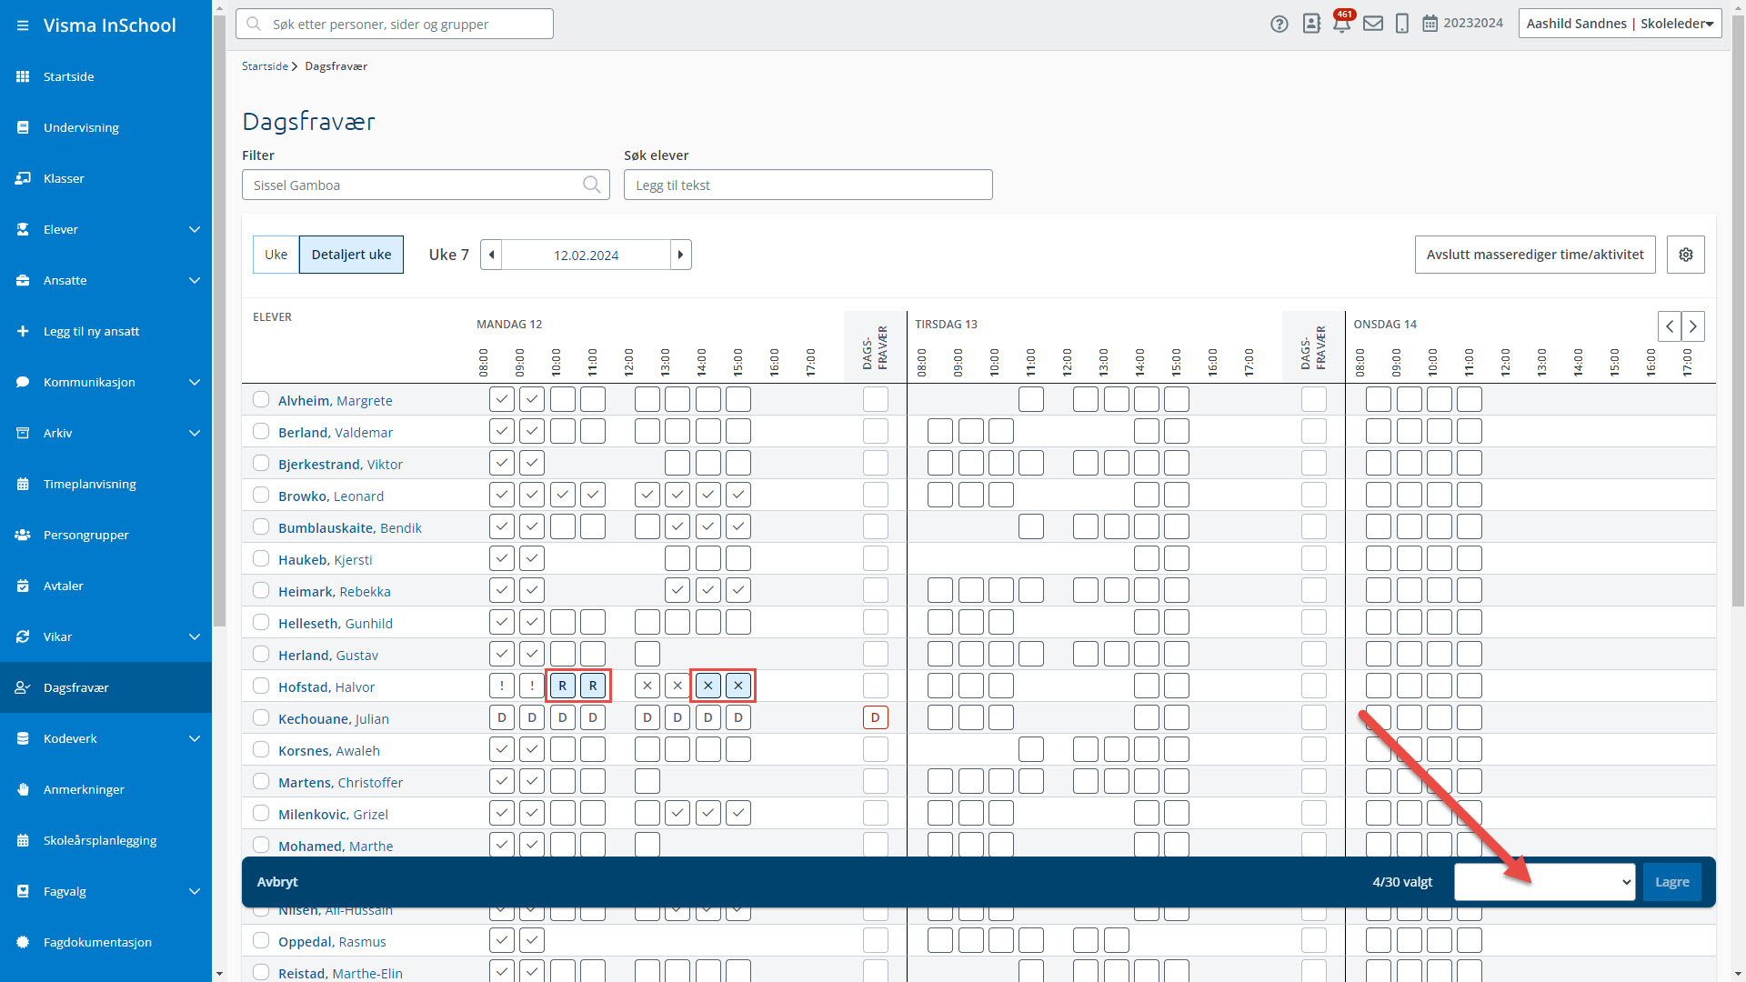The width and height of the screenshot is (1746, 982).
Task: Click the mobile phone icon in header
Action: (1401, 24)
